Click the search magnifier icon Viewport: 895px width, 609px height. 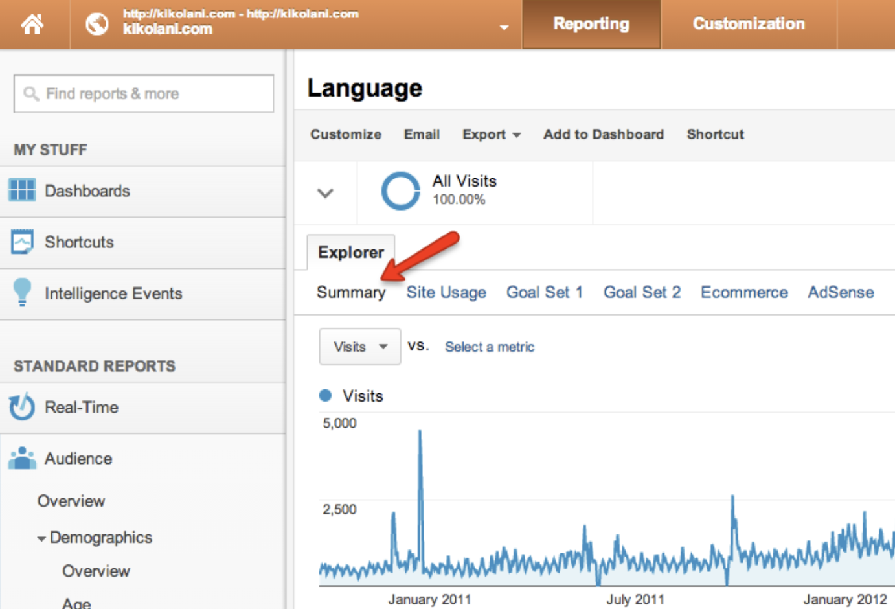(x=31, y=94)
